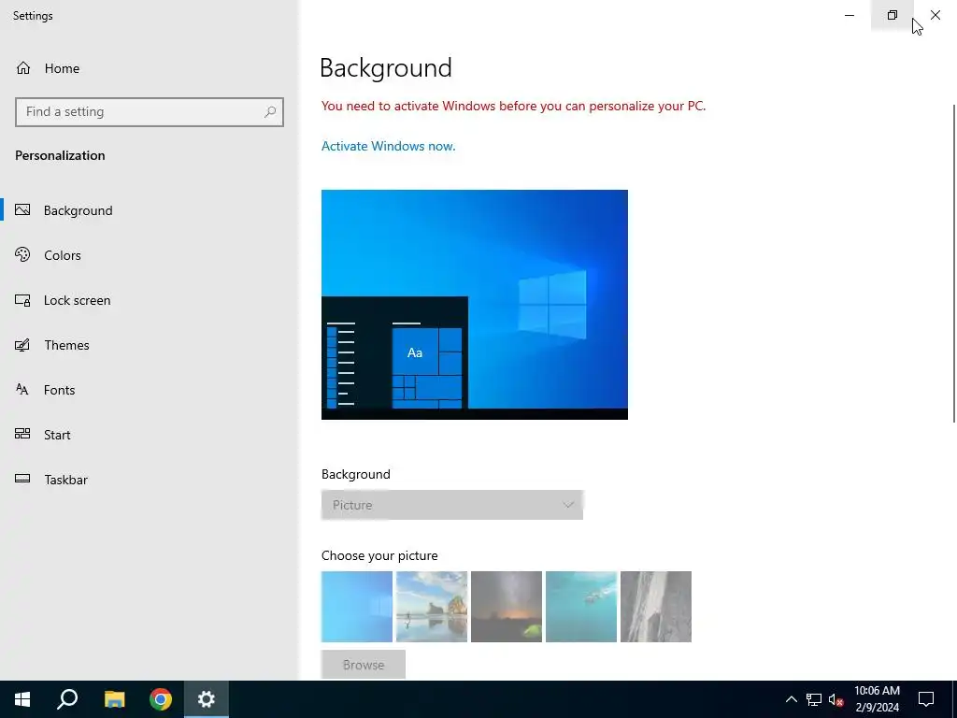Screen dimensions: 957x718
Task: Choose the underwater swimmer picture
Action: pos(581,607)
